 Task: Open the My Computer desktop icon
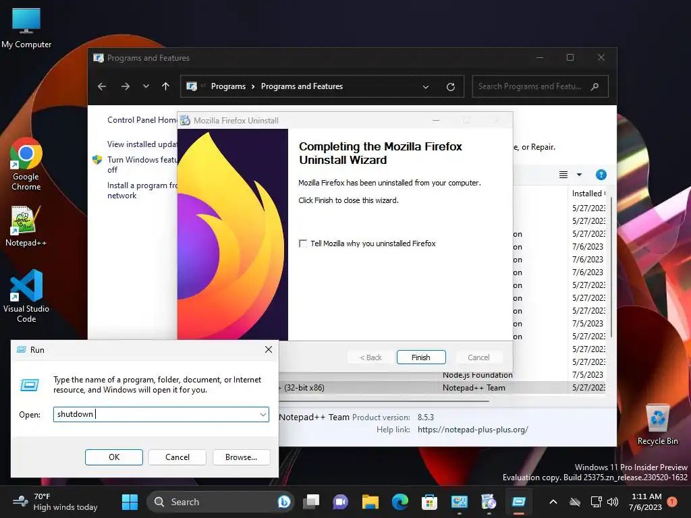coord(26,27)
